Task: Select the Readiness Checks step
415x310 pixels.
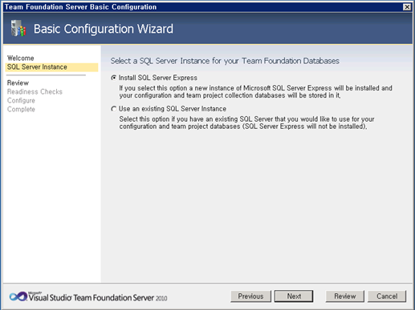Action: (x=35, y=91)
